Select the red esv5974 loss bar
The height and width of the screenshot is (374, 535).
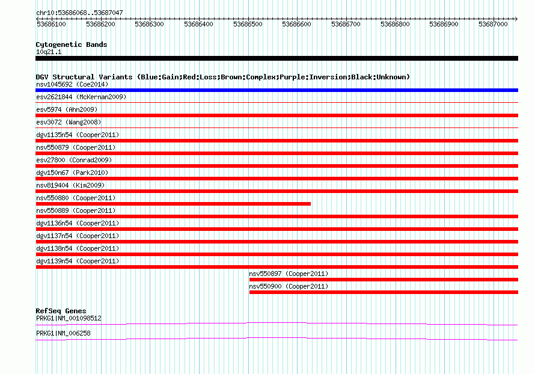click(x=277, y=115)
